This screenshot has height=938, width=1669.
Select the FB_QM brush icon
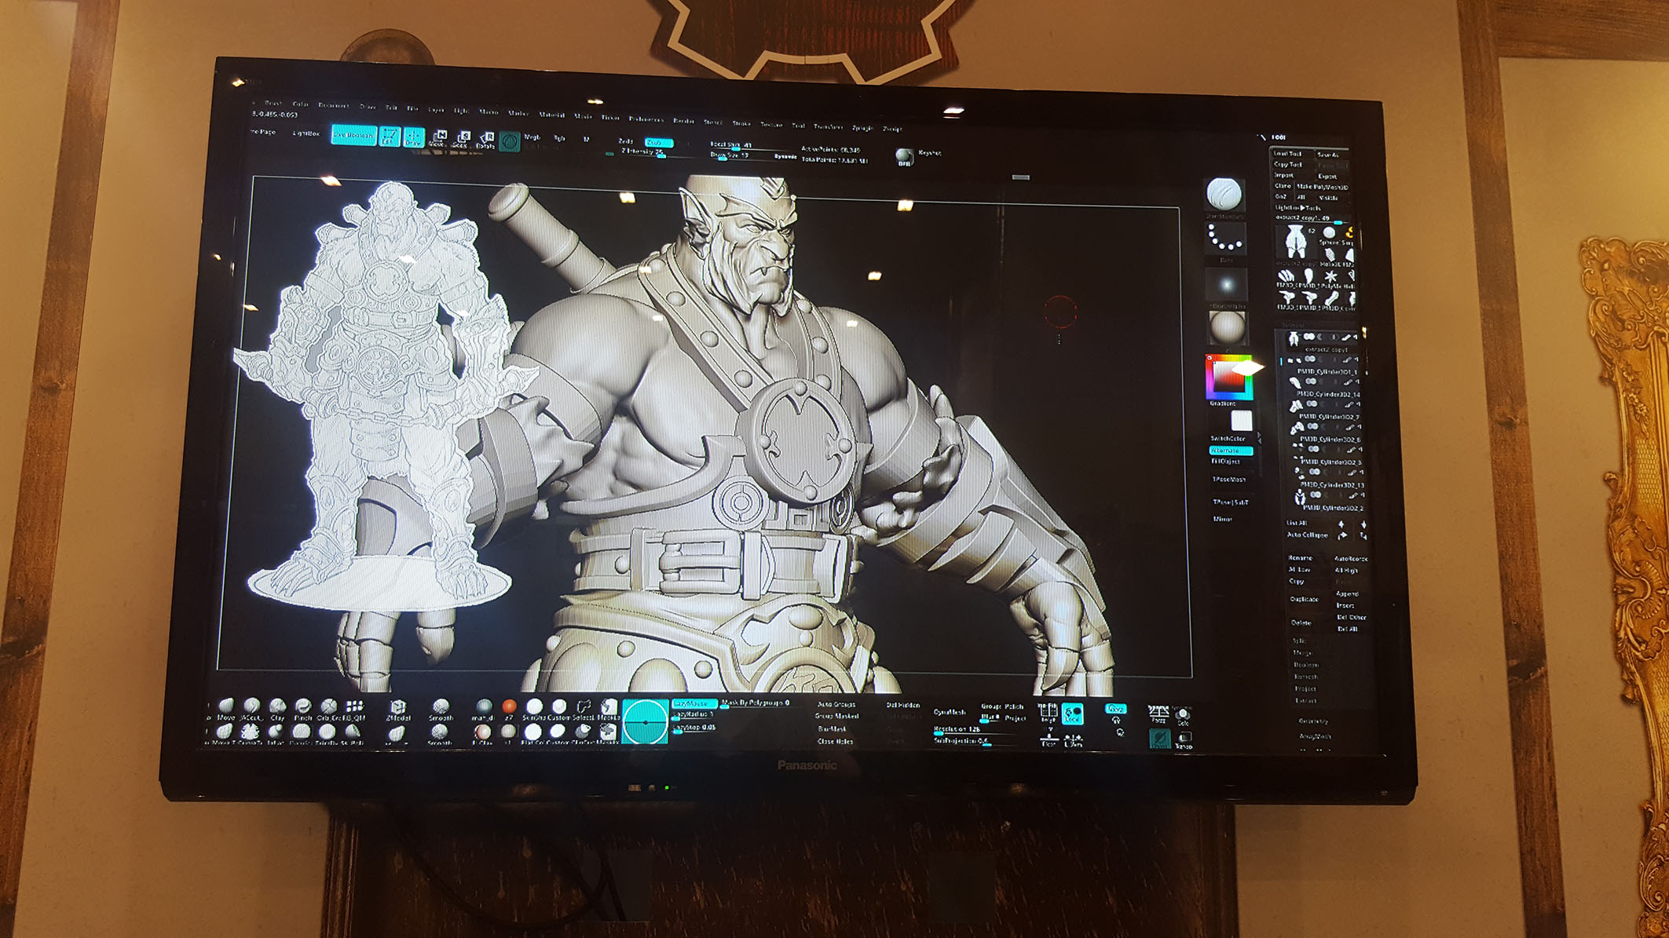click(x=355, y=709)
